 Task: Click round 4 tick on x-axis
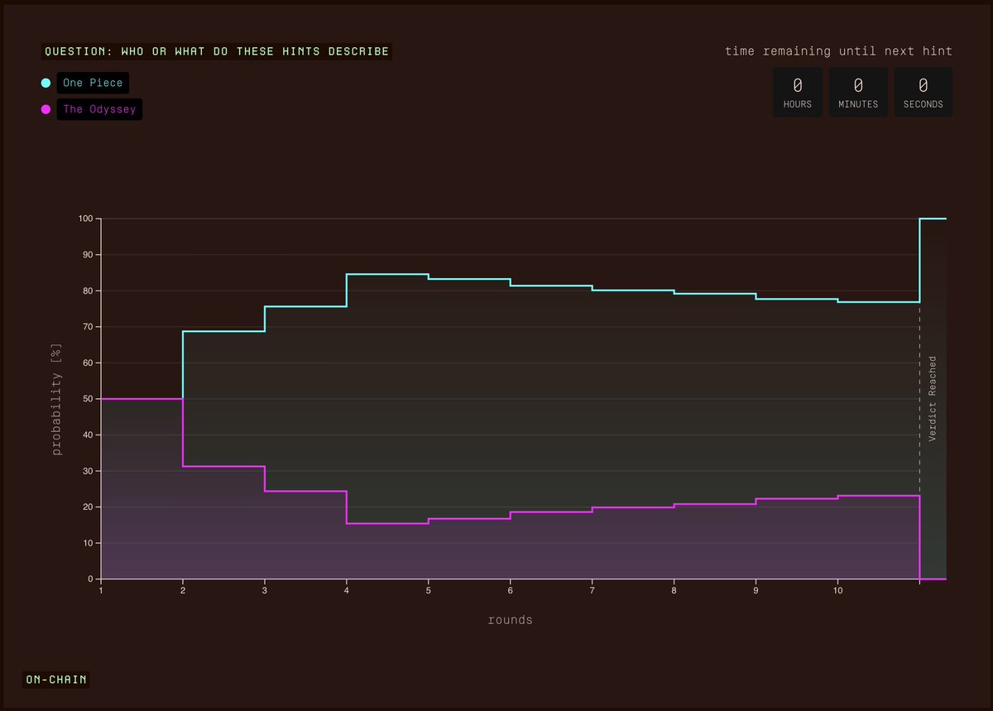(347, 591)
